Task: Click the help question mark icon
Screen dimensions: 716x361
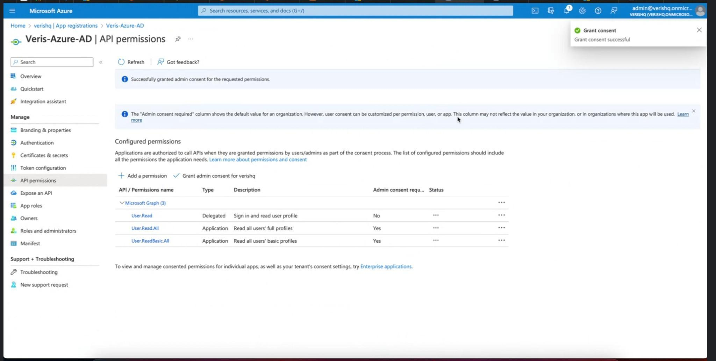Action: coord(598,11)
